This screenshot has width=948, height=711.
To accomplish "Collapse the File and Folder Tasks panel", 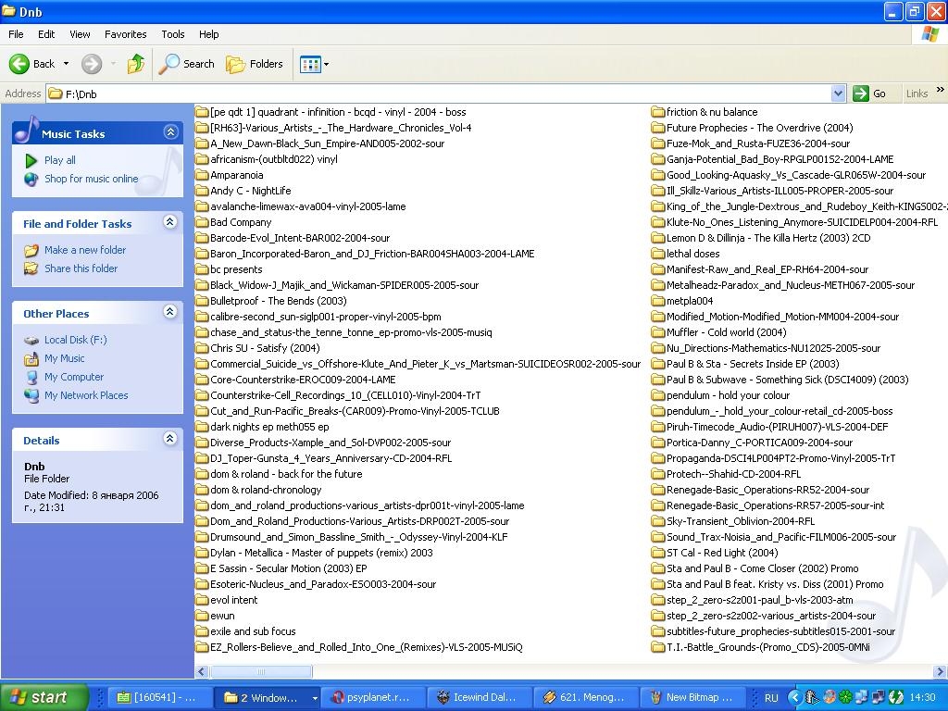I will tap(170, 222).
